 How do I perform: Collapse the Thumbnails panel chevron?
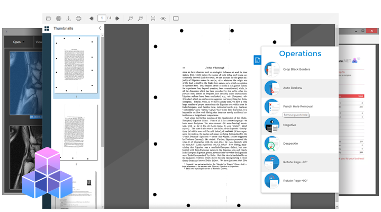tap(100, 28)
